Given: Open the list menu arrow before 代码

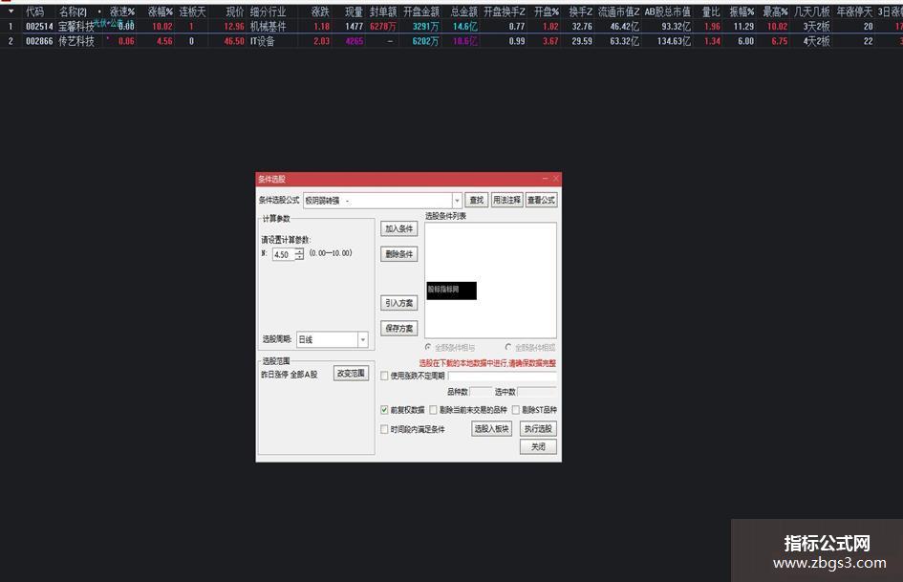Looking at the screenshot, I should tap(11, 11).
